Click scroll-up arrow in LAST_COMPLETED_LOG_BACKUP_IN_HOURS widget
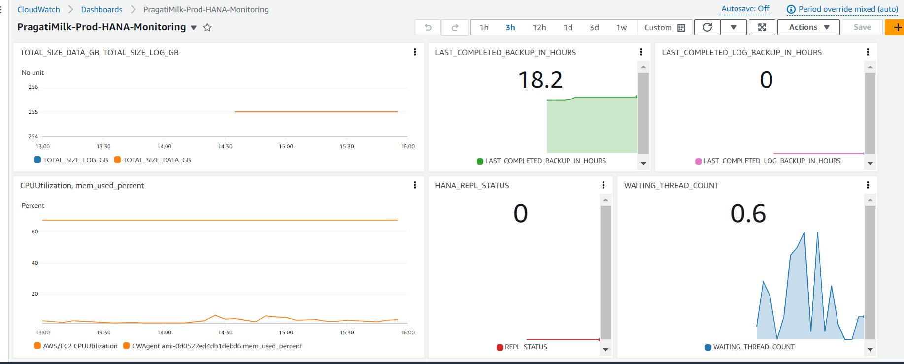Viewport: 904px width, 364px height. point(870,67)
